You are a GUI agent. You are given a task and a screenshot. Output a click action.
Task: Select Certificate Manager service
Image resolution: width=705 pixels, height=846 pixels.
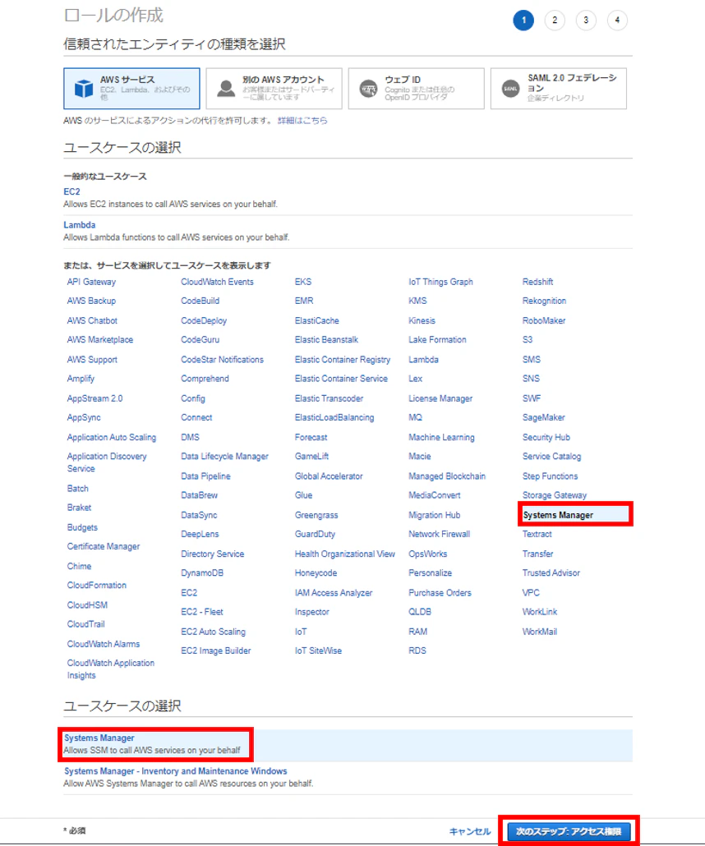(x=103, y=546)
